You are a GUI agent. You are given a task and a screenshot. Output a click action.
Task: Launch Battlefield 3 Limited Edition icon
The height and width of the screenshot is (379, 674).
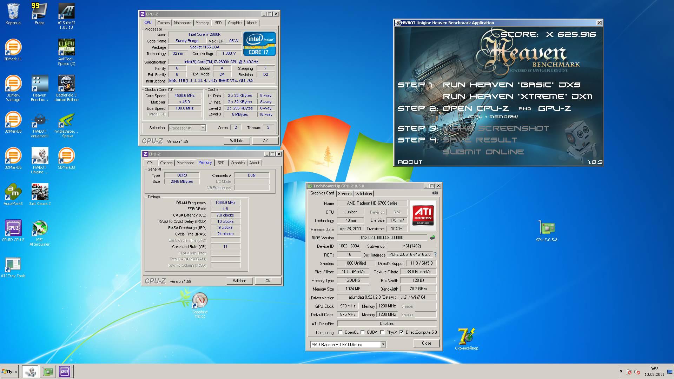tap(66, 88)
